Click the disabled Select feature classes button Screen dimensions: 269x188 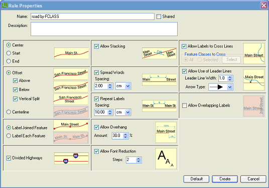click(x=231, y=59)
